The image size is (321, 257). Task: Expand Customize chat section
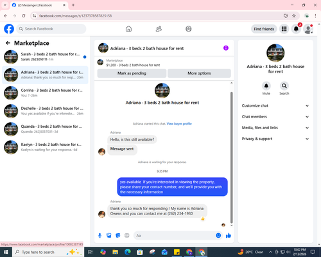(275, 105)
